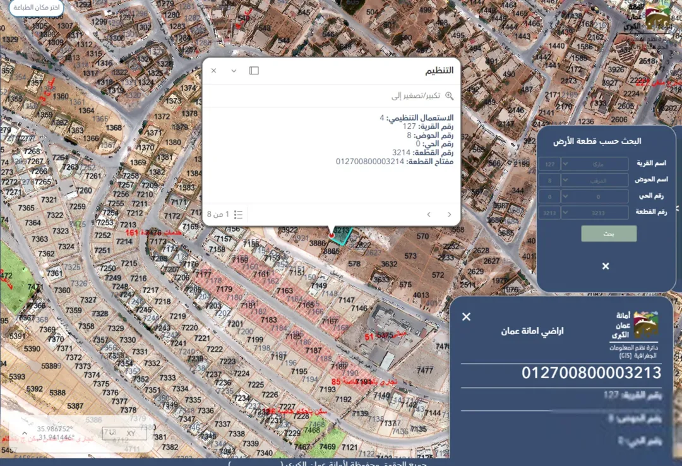The image size is (682, 466).
Task: Open اسم الحوض dropdown
Action: coord(595,180)
